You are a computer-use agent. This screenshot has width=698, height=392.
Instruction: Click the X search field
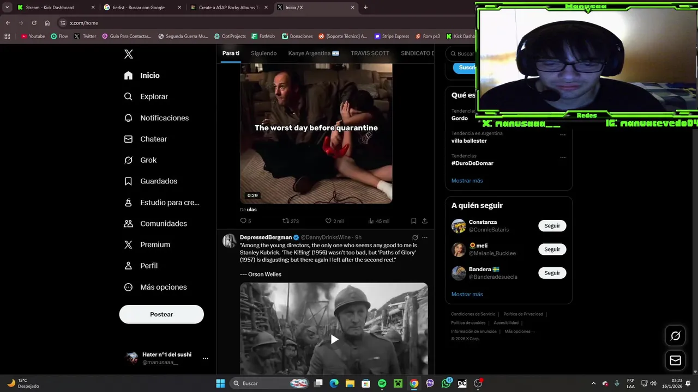coord(461,53)
